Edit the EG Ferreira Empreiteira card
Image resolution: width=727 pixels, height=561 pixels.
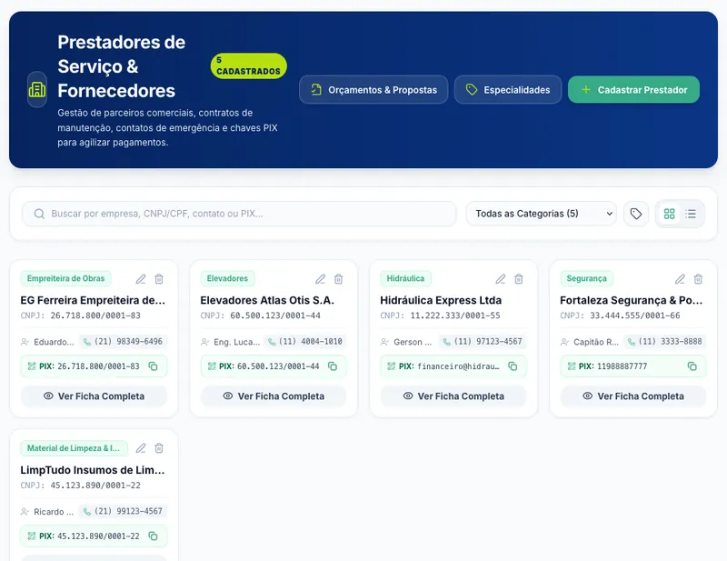(141, 279)
